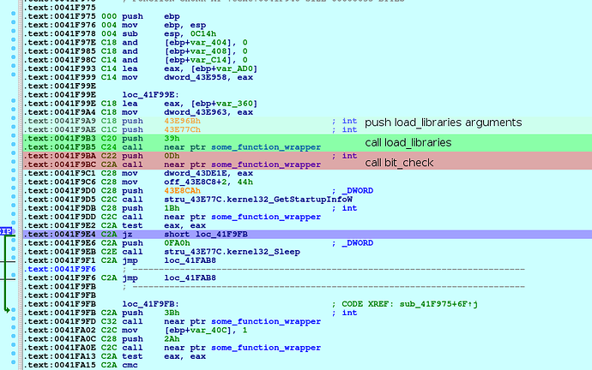The width and height of the screenshot is (592, 370).
Task: Follow some_function_wrapper call at 0041F9B5
Action: tap(266, 146)
